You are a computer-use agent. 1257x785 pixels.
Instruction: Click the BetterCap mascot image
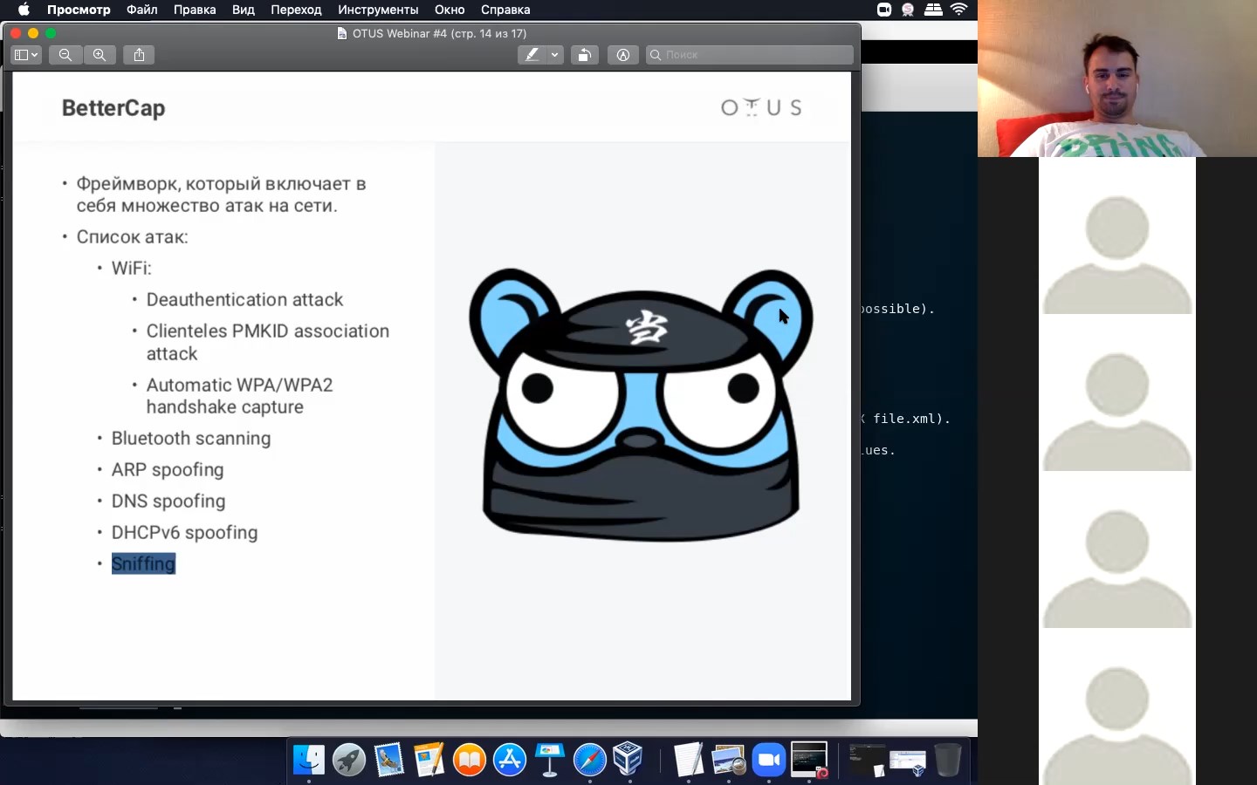(641, 405)
